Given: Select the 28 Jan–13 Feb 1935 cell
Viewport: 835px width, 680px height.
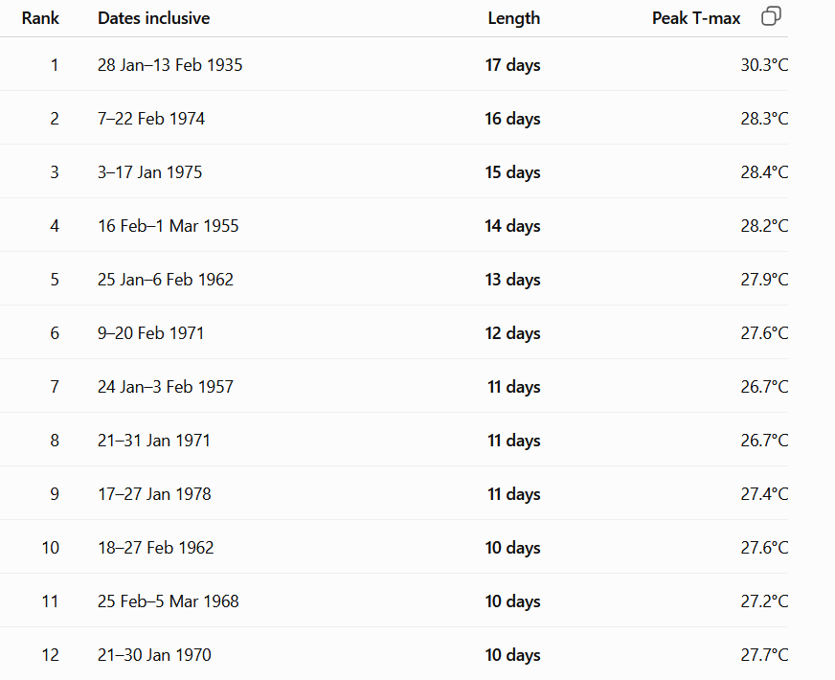Looking at the screenshot, I should [169, 65].
